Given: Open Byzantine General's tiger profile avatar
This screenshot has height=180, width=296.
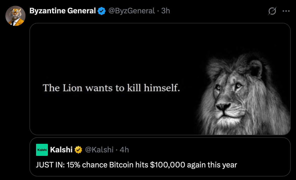Looking at the screenshot, I should coord(15,16).
